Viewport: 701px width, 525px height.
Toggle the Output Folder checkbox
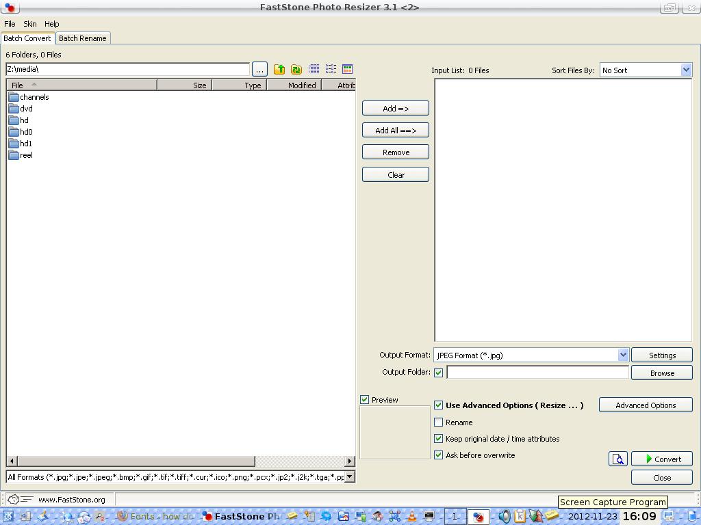[439, 373]
